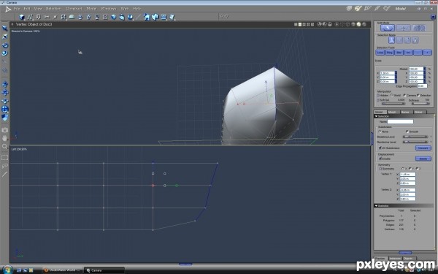Toggle the UV Subdivision checkbox
The height and width of the screenshot is (274, 438).
click(x=380, y=148)
